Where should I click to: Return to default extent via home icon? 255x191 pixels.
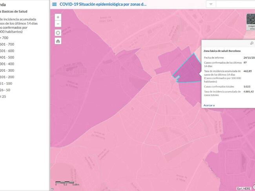click(58, 41)
